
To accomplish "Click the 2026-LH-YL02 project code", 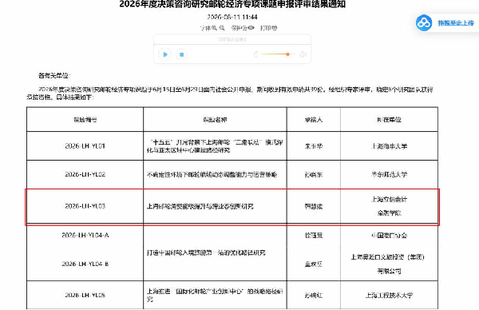I will click(85, 174).
